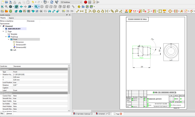The width and height of the screenshot is (195, 117).
Task: Click the Measure distance ruler icon
Action: [x=73, y=6]
